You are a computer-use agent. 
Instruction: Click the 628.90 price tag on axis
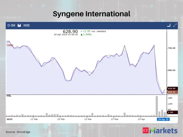tap(172, 89)
